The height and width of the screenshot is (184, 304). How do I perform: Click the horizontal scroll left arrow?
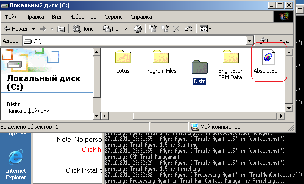pos(105,116)
